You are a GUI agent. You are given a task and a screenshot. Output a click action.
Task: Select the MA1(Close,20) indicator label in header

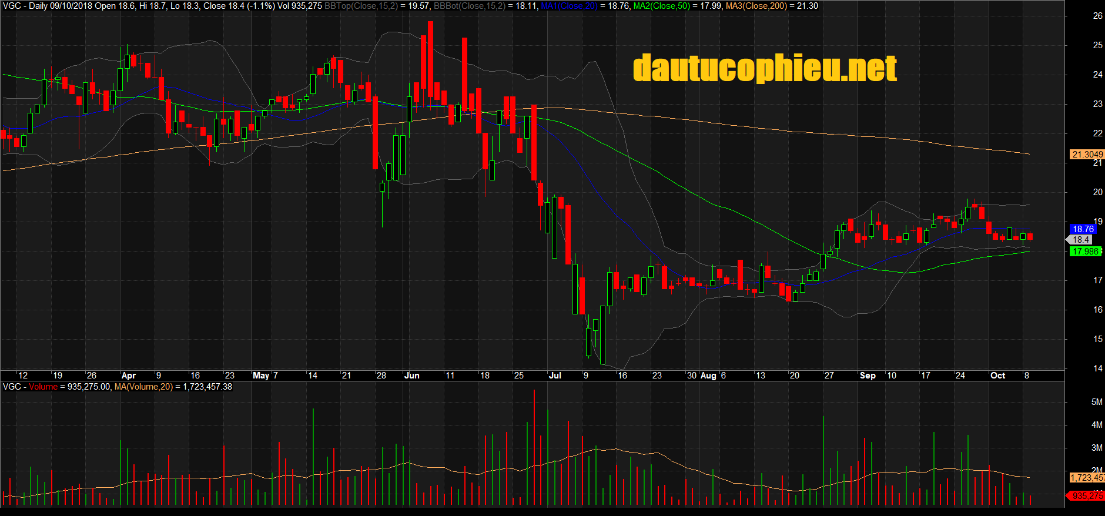click(x=569, y=6)
